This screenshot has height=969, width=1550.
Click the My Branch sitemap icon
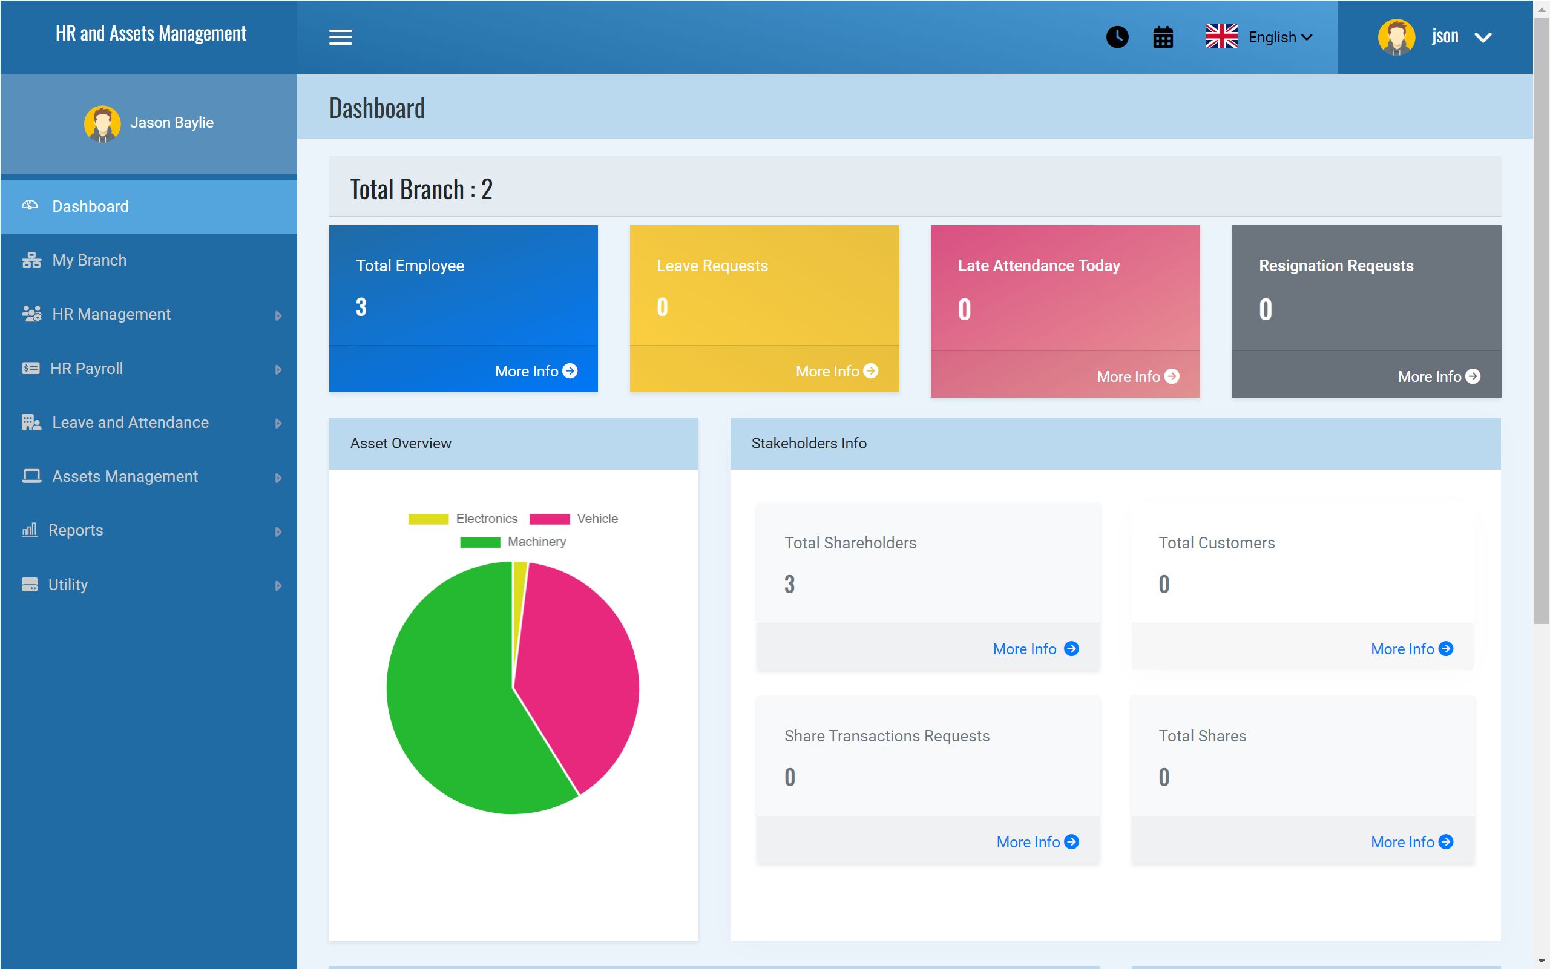click(31, 260)
